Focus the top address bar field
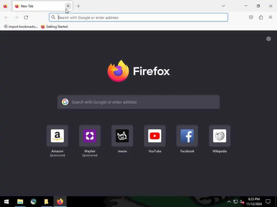 pyautogui.click(x=138, y=18)
